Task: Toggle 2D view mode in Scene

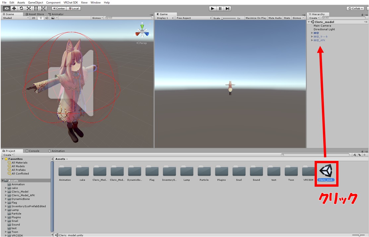Action: [33, 18]
